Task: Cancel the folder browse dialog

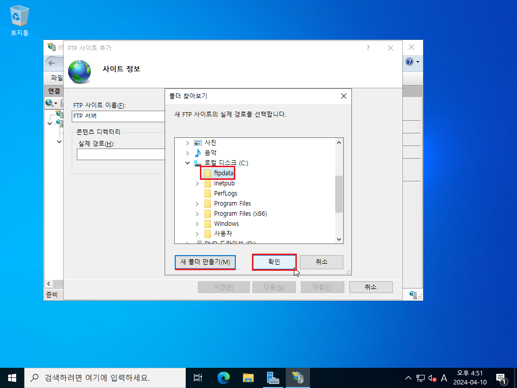Action: [322, 262]
